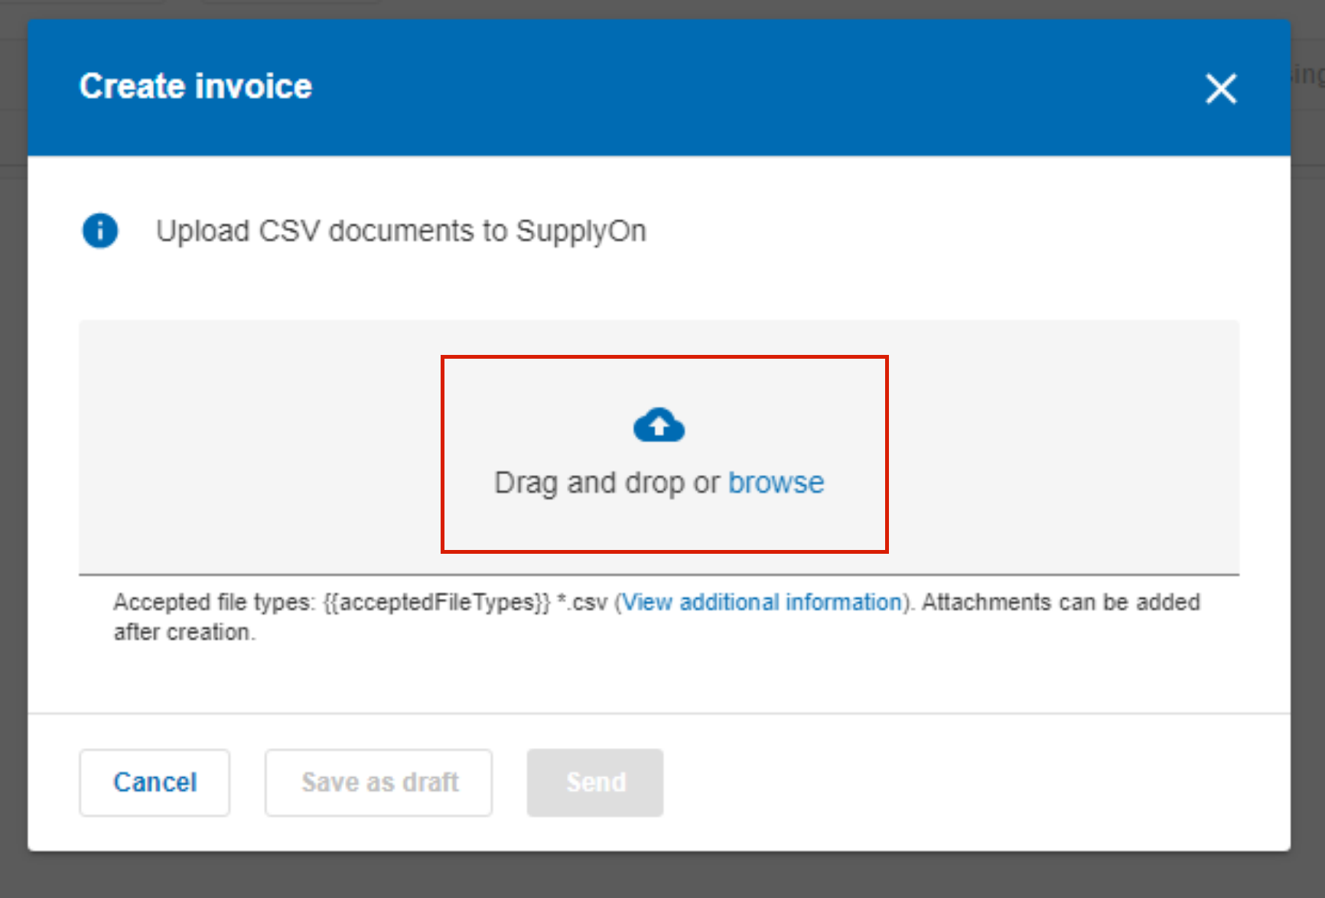Image resolution: width=1325 pixels, height=898 pixels.
Task: Open View additional information link
Action: click(762, 602)
